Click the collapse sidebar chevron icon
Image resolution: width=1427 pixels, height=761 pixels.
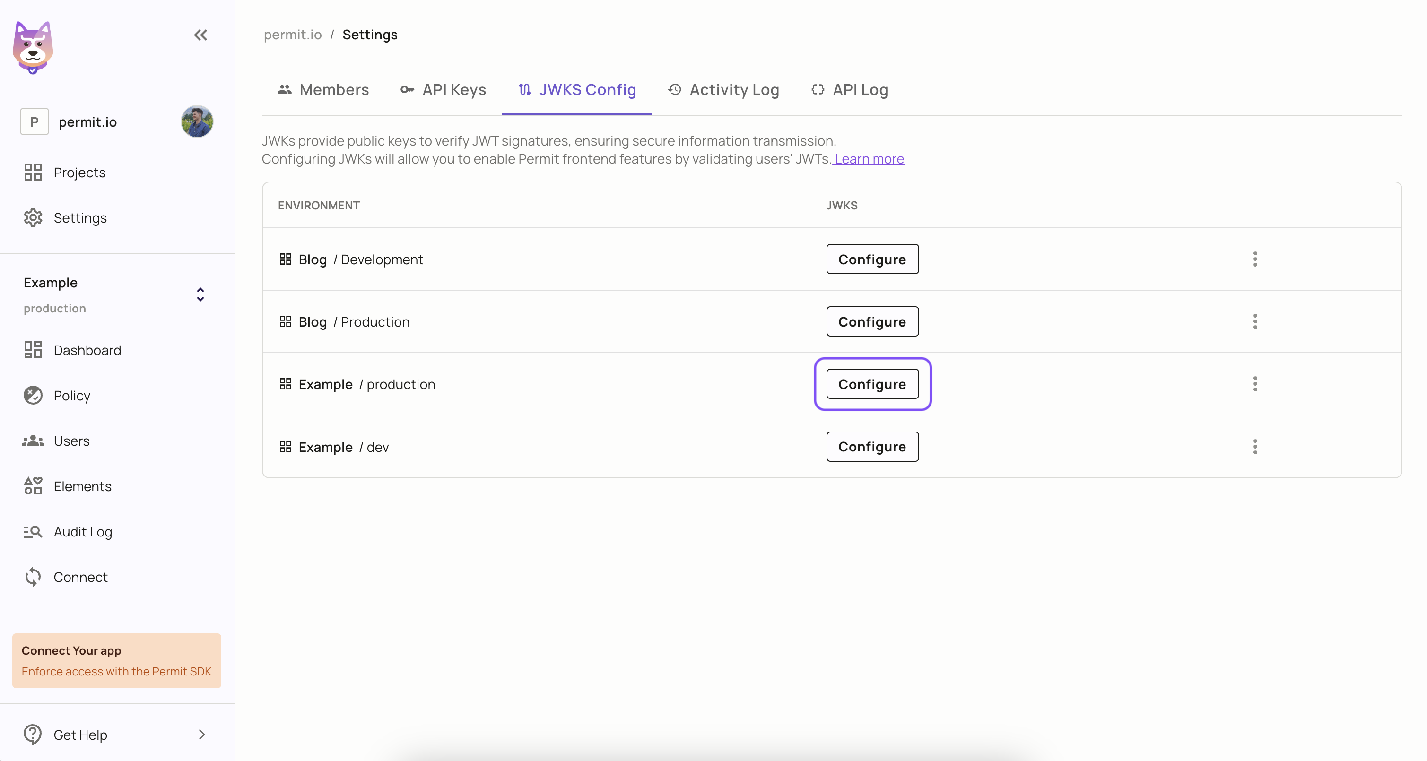pos(200,35)
